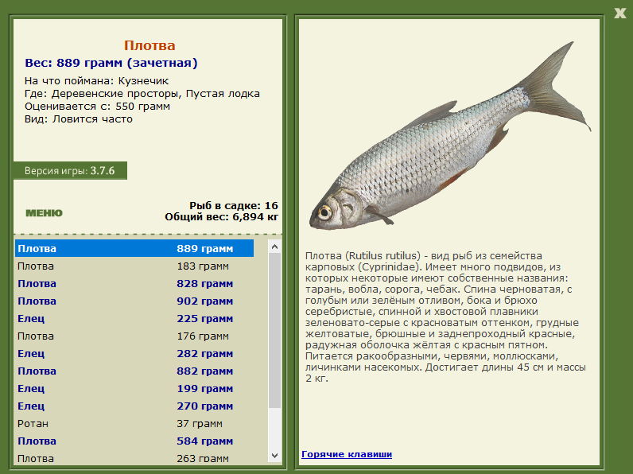Select the Плотва 889 грамм entry
The width and height of the screenshot is (633, 474).
134,248
